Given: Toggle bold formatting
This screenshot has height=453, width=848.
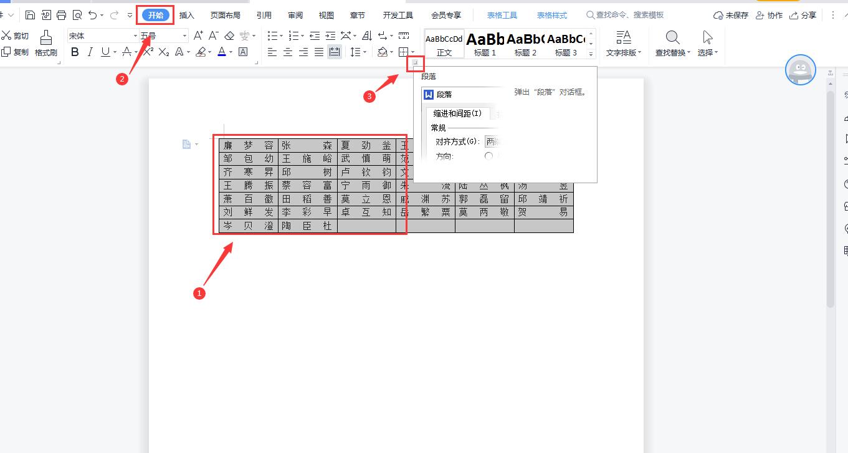Looking at the screenshot, I should (75, 52).
